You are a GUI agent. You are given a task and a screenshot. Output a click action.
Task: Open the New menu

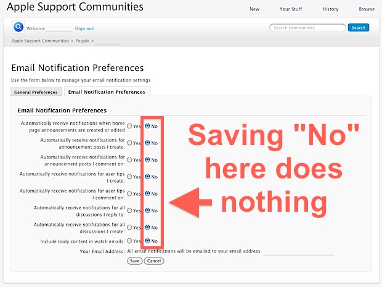pyautogui.click(x=254, y=9)
